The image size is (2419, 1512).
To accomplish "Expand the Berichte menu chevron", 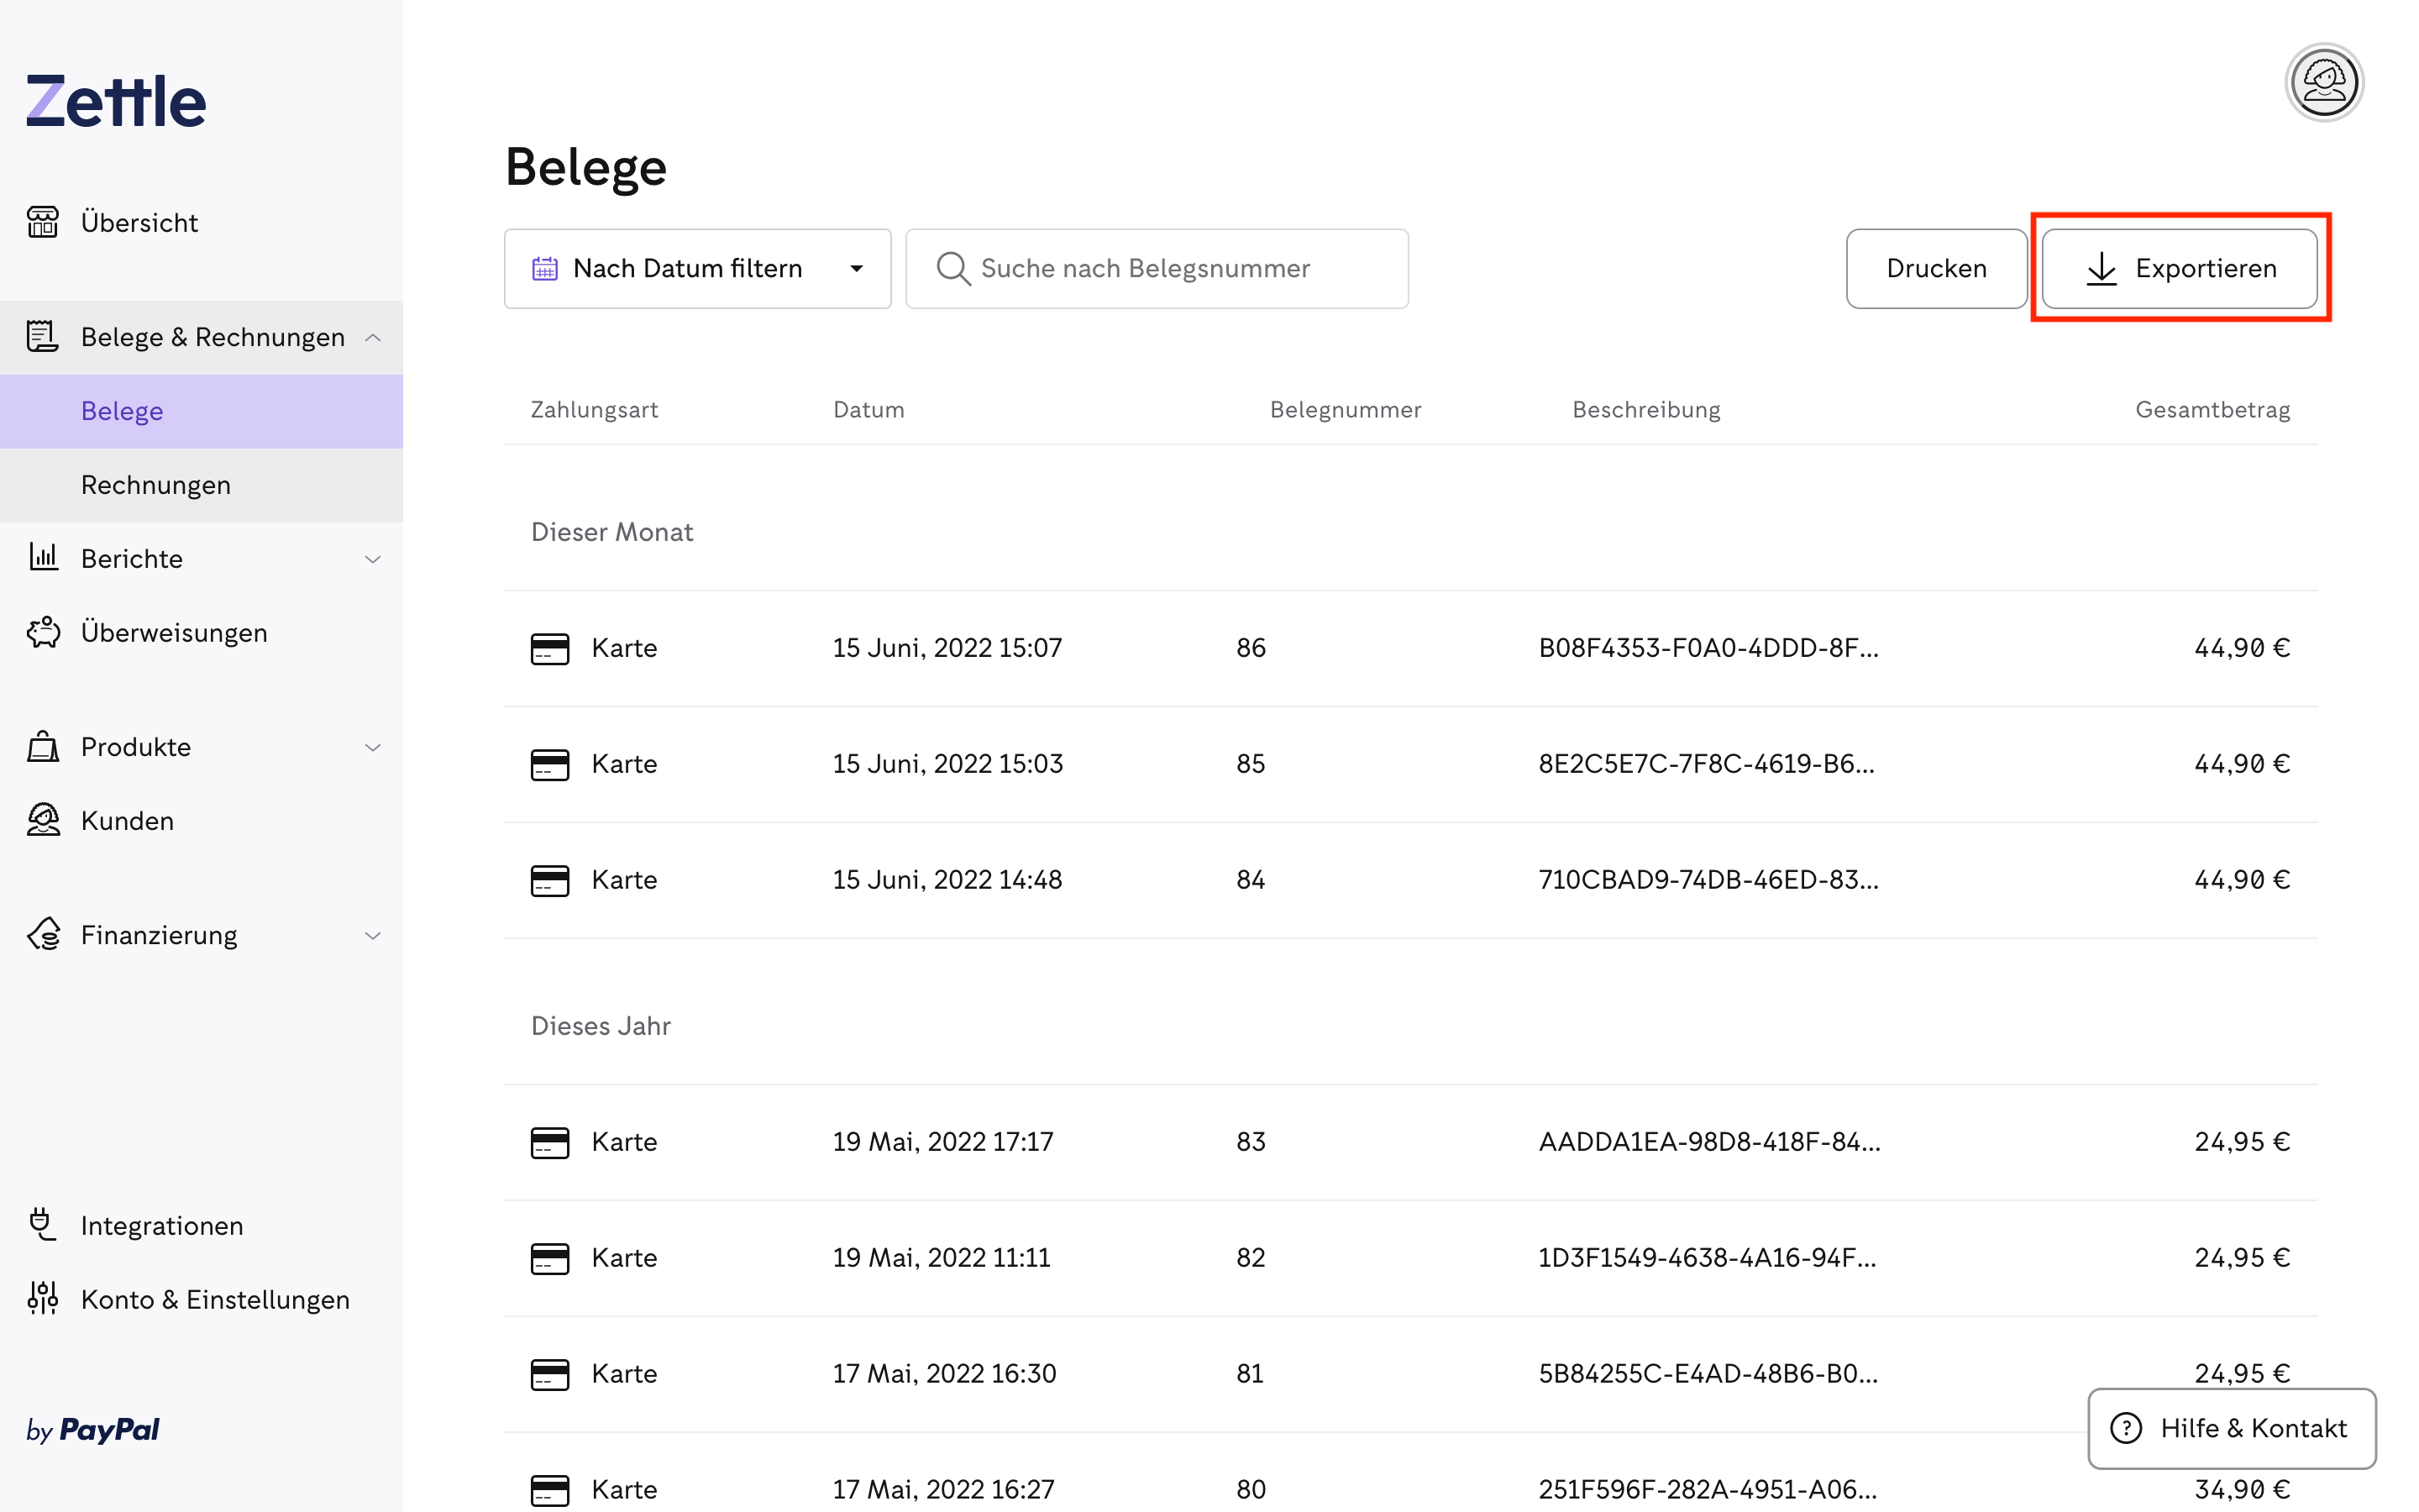I will coord(373,559).
